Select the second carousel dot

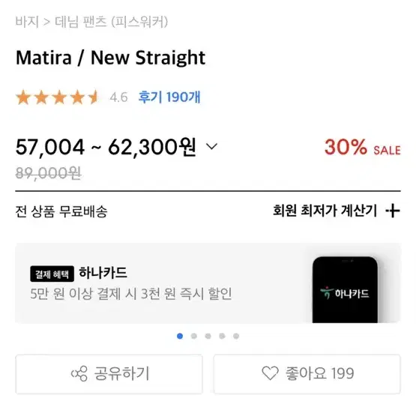pos(194,336)
